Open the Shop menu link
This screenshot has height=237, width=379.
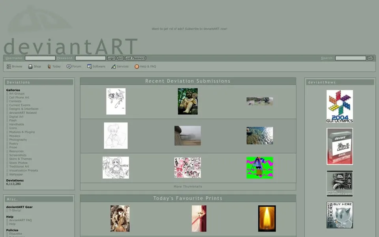pyautogui.click(x=37, y=66)
